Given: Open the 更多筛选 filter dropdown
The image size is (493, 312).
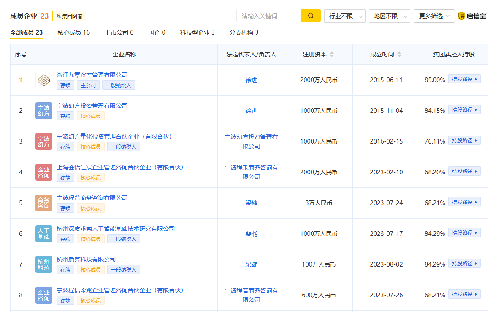Looking at the screenshot, I should 434,16.
